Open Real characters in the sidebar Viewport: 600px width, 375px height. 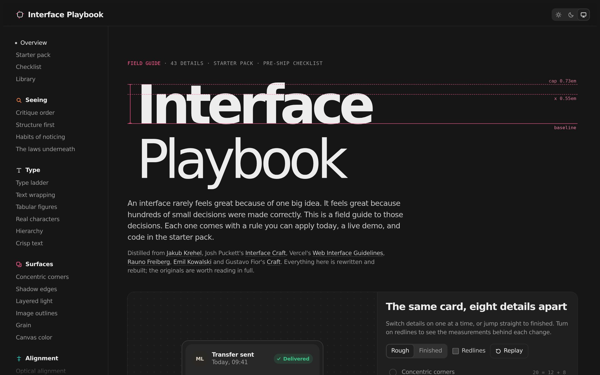coord(37,219)
